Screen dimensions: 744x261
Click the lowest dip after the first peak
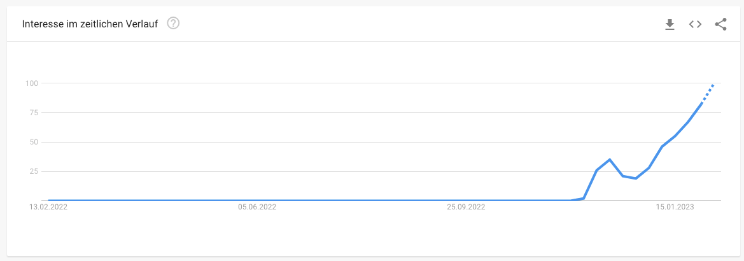pos(635,178)
